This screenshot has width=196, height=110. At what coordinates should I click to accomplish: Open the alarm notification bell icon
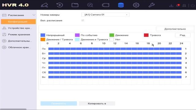coord(178,5)
